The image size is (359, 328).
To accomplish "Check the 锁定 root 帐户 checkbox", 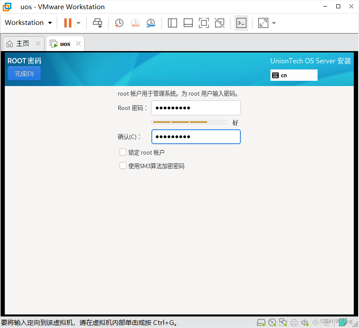I will click(123, 152).
